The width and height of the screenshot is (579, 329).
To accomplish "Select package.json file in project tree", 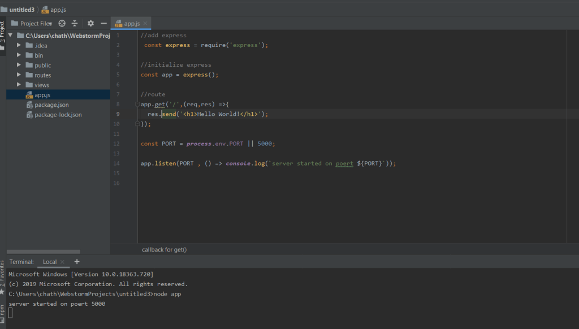I will coord(51,105).
